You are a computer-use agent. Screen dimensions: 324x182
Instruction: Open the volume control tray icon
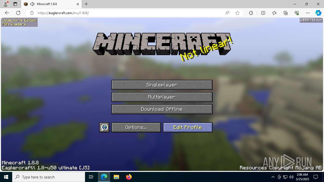291,177
